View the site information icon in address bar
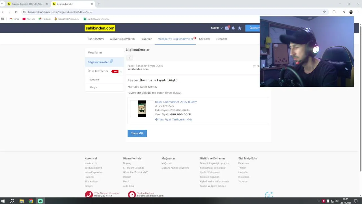 (24, 12)
